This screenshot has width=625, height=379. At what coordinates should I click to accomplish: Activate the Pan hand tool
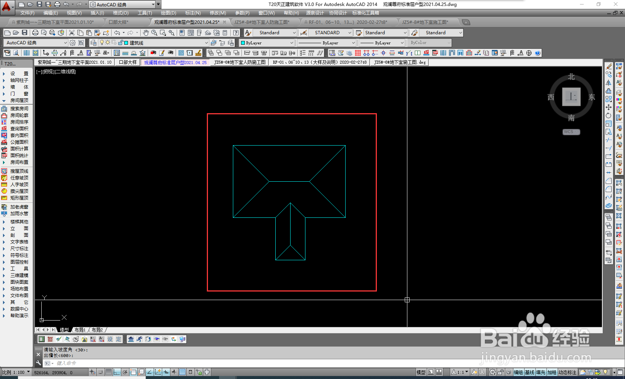coord(146,33)
